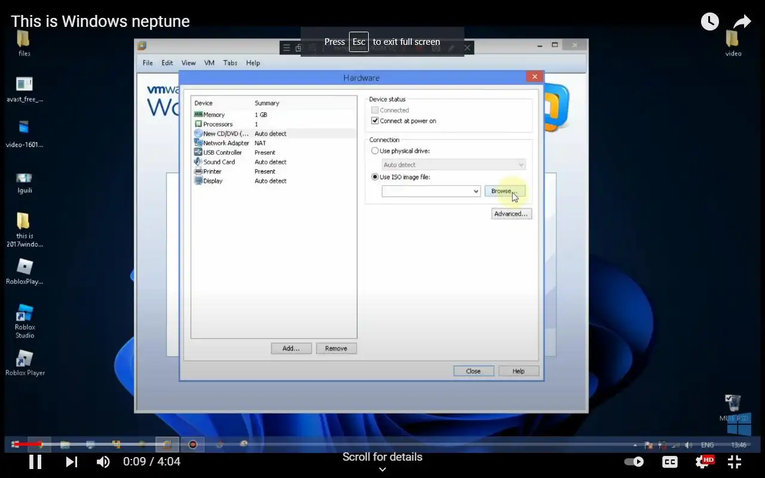Launch Roblox Studio shortcut
This screenshot has width=765, height=478.
[25, 321]
